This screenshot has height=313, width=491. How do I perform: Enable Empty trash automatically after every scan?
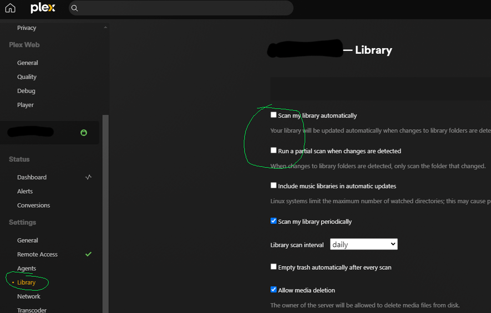pos(274,266)
